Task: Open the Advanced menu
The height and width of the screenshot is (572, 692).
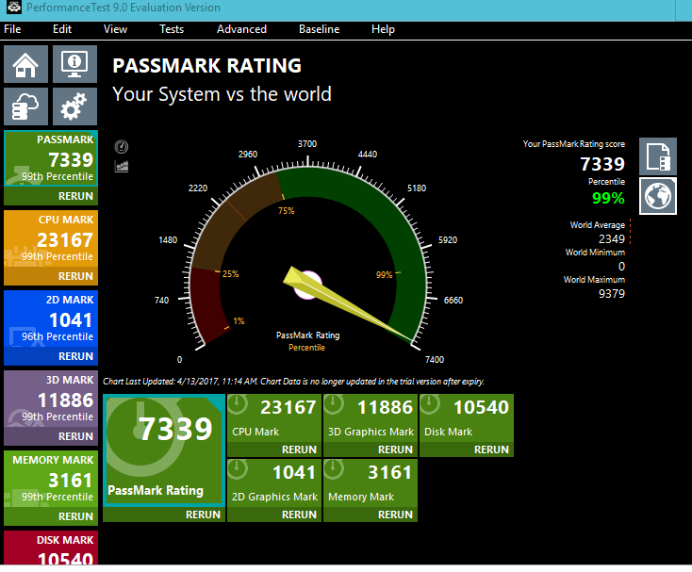Action: pos(241,29)
